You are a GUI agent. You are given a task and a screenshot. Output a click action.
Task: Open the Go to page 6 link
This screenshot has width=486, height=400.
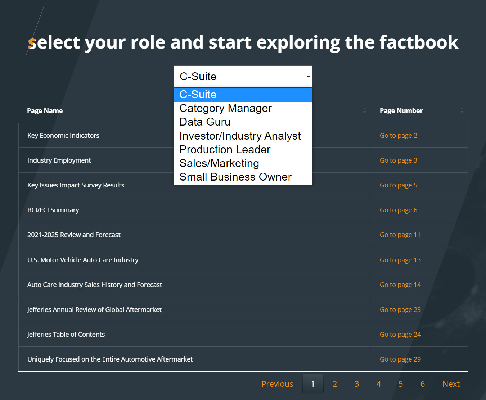[399, 210]
